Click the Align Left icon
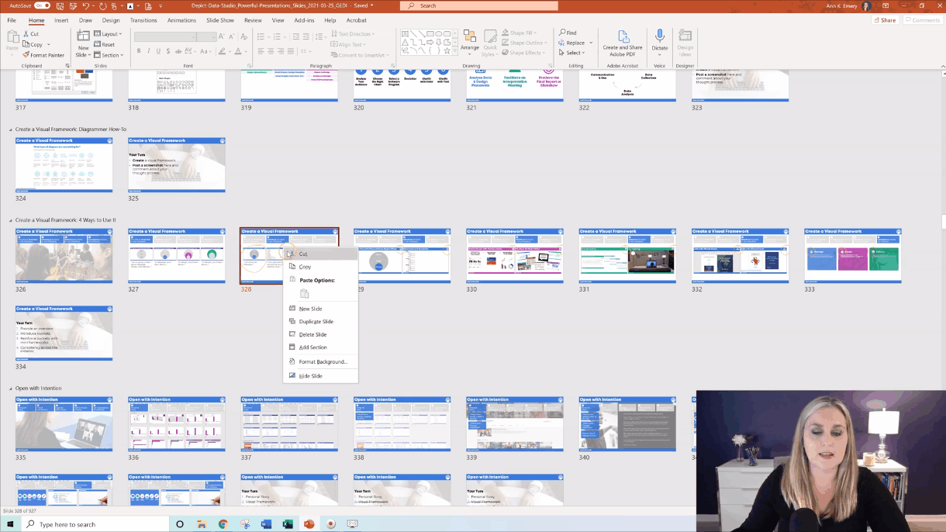 click(261, 51)
